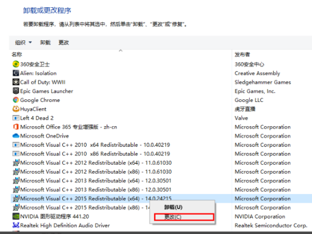Click the Visual C++ 2015 (x64) icon
Viewport: 312px width, 234px height.
point(16,199)
